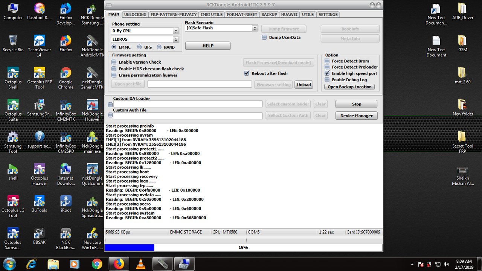Open the ADB_Driver folder
Viewport: 482px width, 271px height.
[463, 11]
